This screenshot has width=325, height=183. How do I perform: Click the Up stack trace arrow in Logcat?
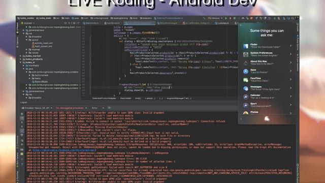[22, 122]
